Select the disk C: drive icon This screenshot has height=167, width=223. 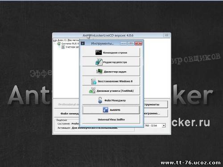pyautogui.click(x=55, y=40)
